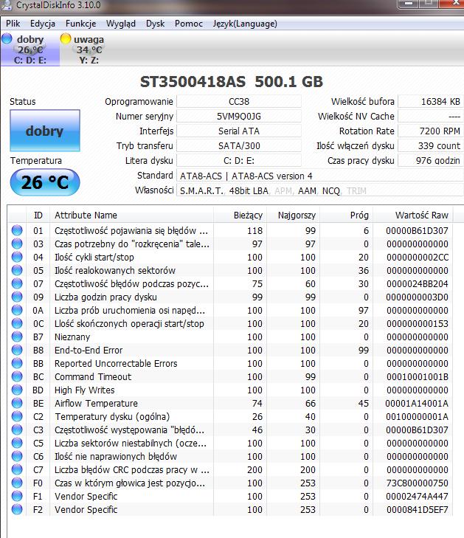The height and width of the screenshot is (538, 464).
Task: Click the status orb for attribute 03
Action: (17, 244)
